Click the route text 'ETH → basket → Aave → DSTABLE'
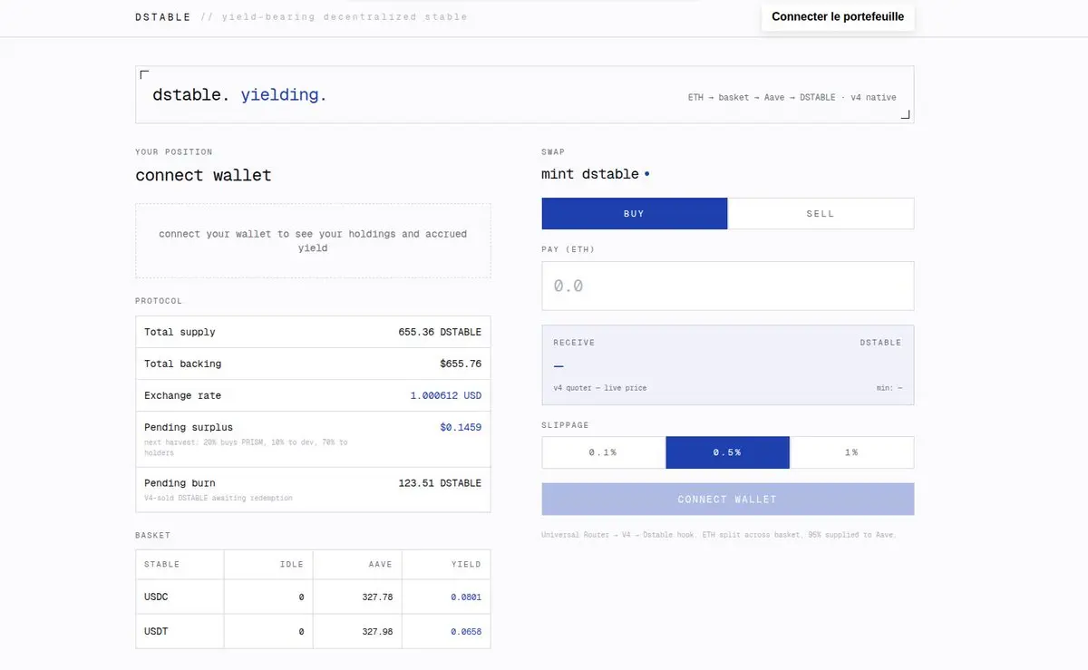Image resolution: width=1088 pixels, height=670 pixels. point(762,97)
